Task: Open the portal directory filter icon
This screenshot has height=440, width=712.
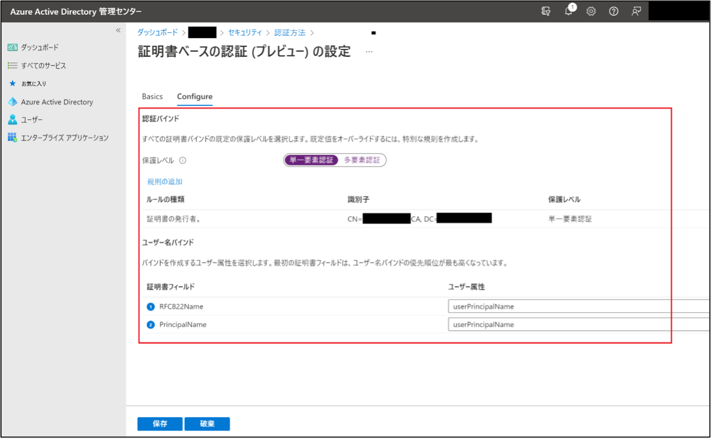Action: pos(546,11)
